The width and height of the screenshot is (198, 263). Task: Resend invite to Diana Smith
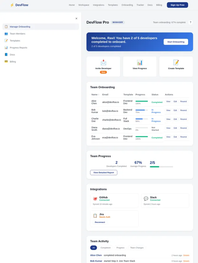183,128
